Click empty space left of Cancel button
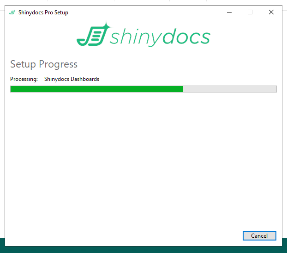The width and height of the screenshot is (287, 253). point(138,235)
